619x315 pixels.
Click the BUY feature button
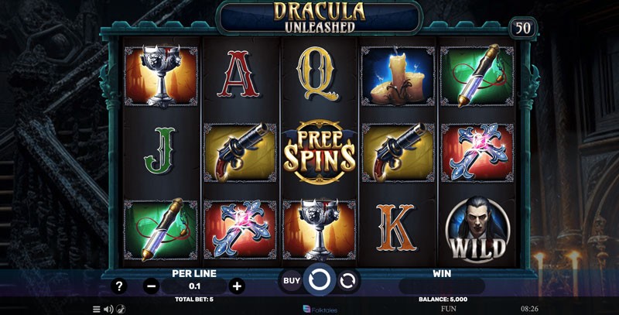[x=292, y=281]
